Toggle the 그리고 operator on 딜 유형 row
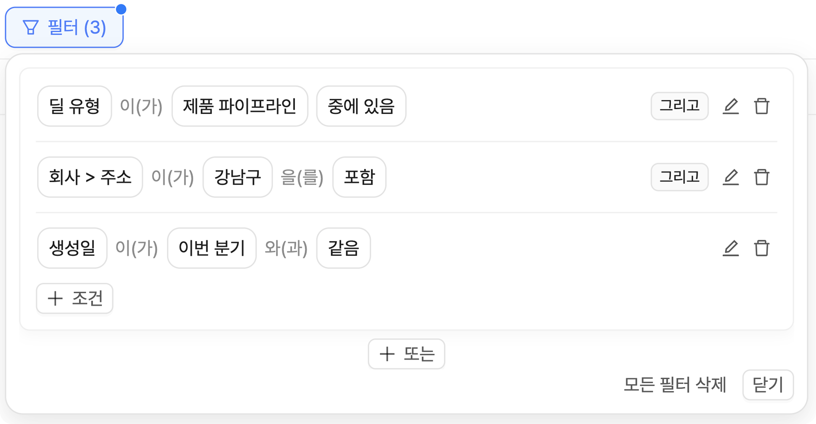This screenshot has width=816, height=424. [x=679, y=106]
